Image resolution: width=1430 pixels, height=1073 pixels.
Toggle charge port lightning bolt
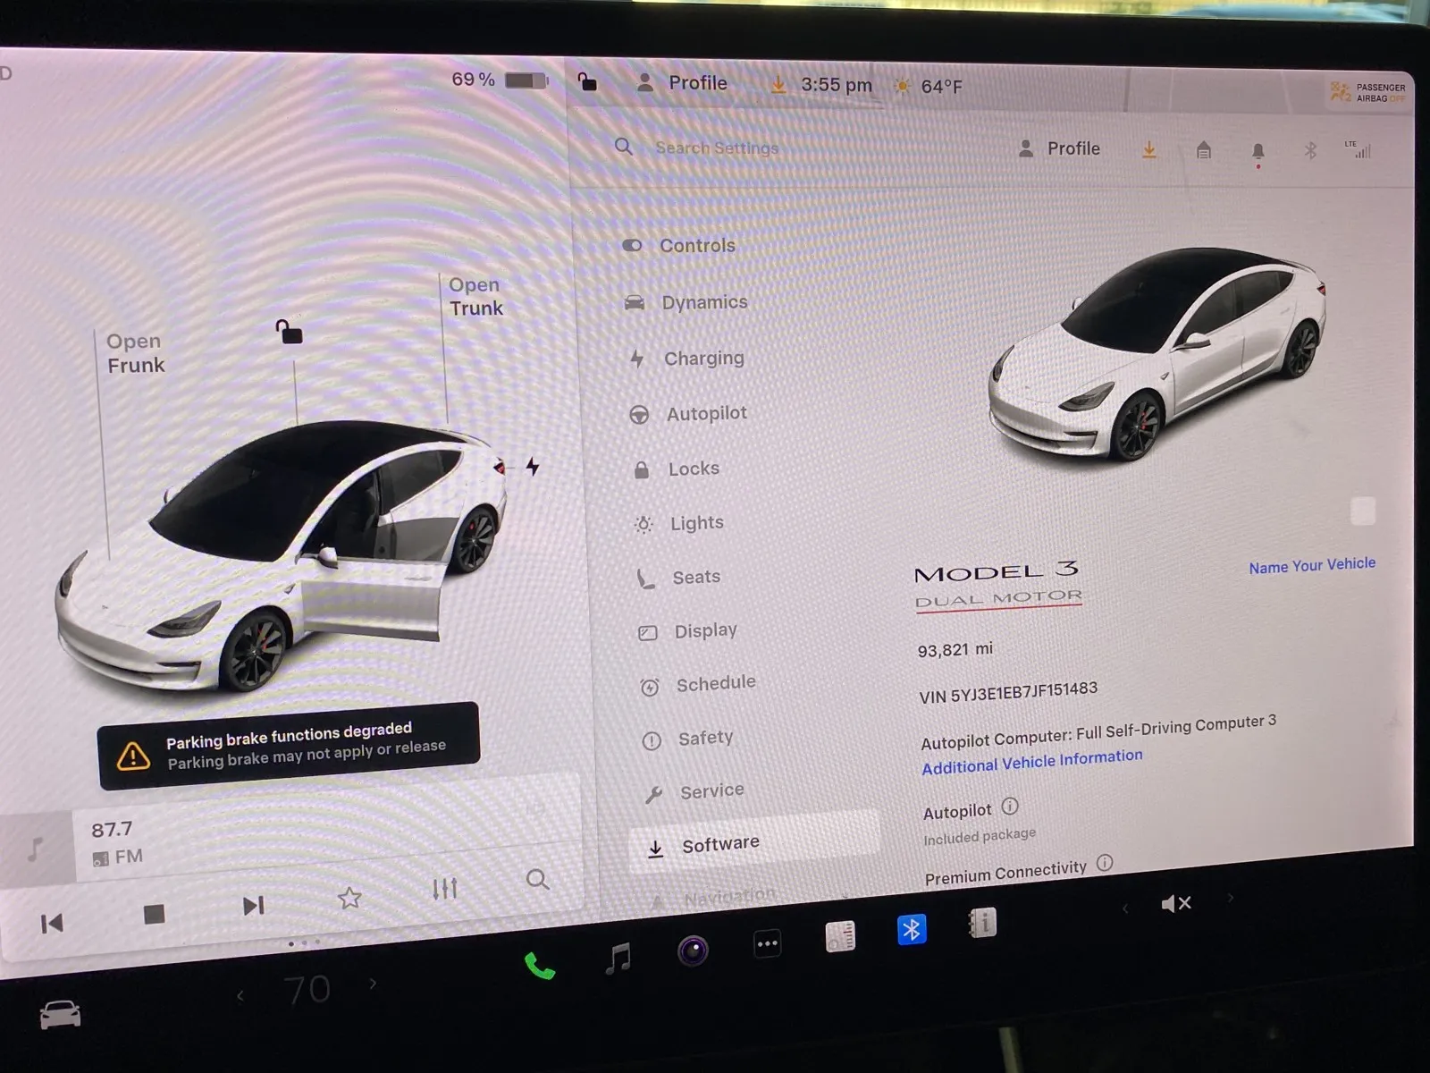click(x=533, y=466)
